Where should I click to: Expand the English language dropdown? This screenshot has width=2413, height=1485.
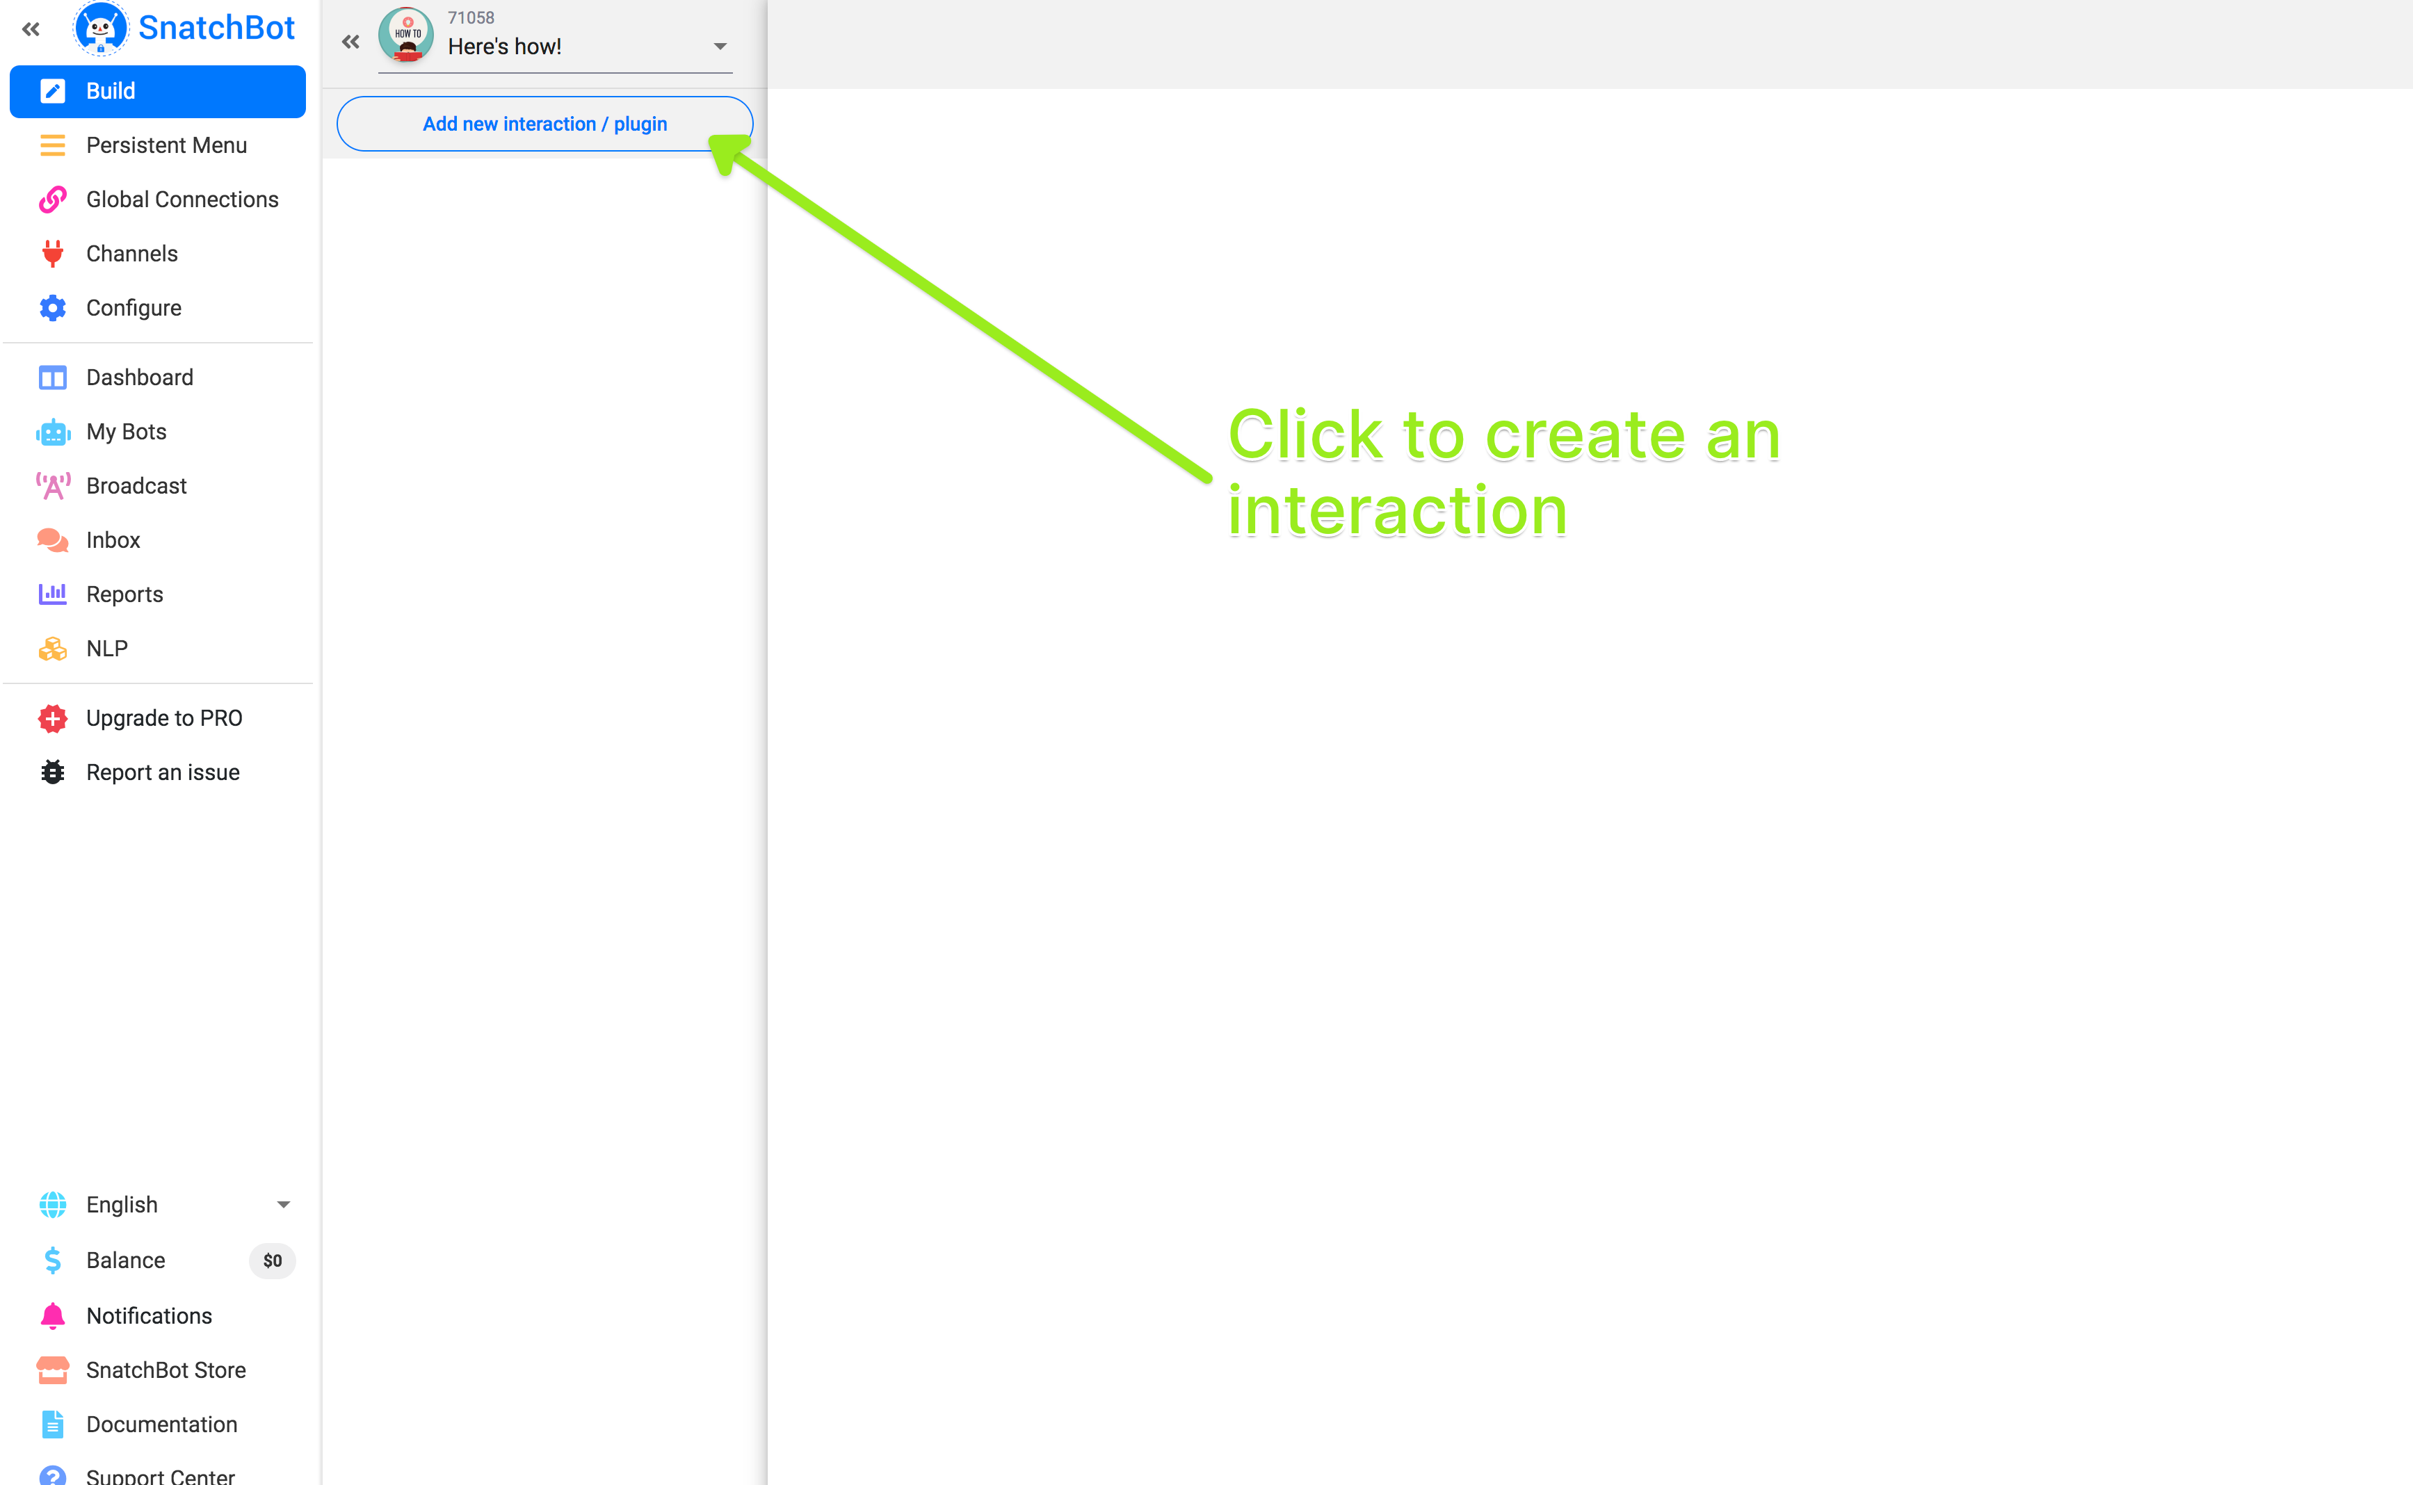283,1205
